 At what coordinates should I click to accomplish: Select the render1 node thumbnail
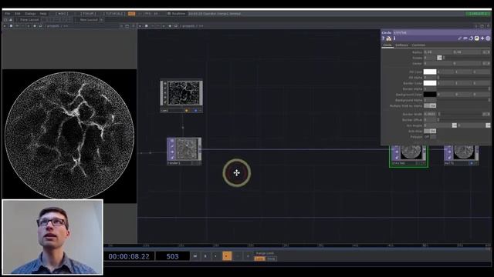[x=186, y=149]
